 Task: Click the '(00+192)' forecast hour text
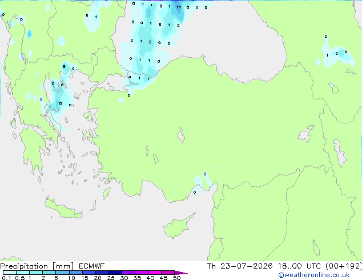[344, 266]
